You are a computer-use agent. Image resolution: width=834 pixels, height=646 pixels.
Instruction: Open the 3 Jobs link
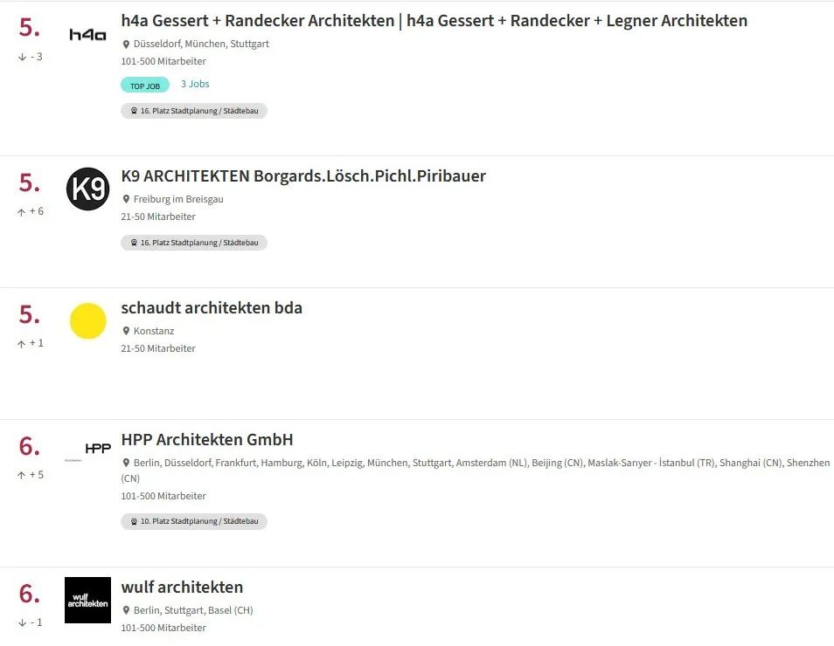click(x=195, y=84)
